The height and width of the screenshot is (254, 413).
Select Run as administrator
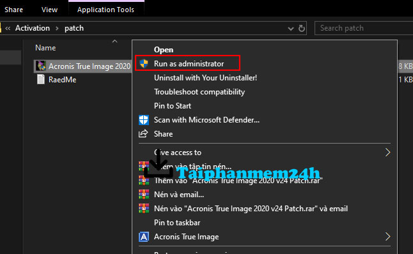pos(189,64)
